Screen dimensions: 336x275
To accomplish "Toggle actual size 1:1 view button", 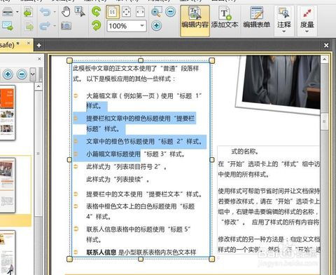I will click(x=113, y=12).
